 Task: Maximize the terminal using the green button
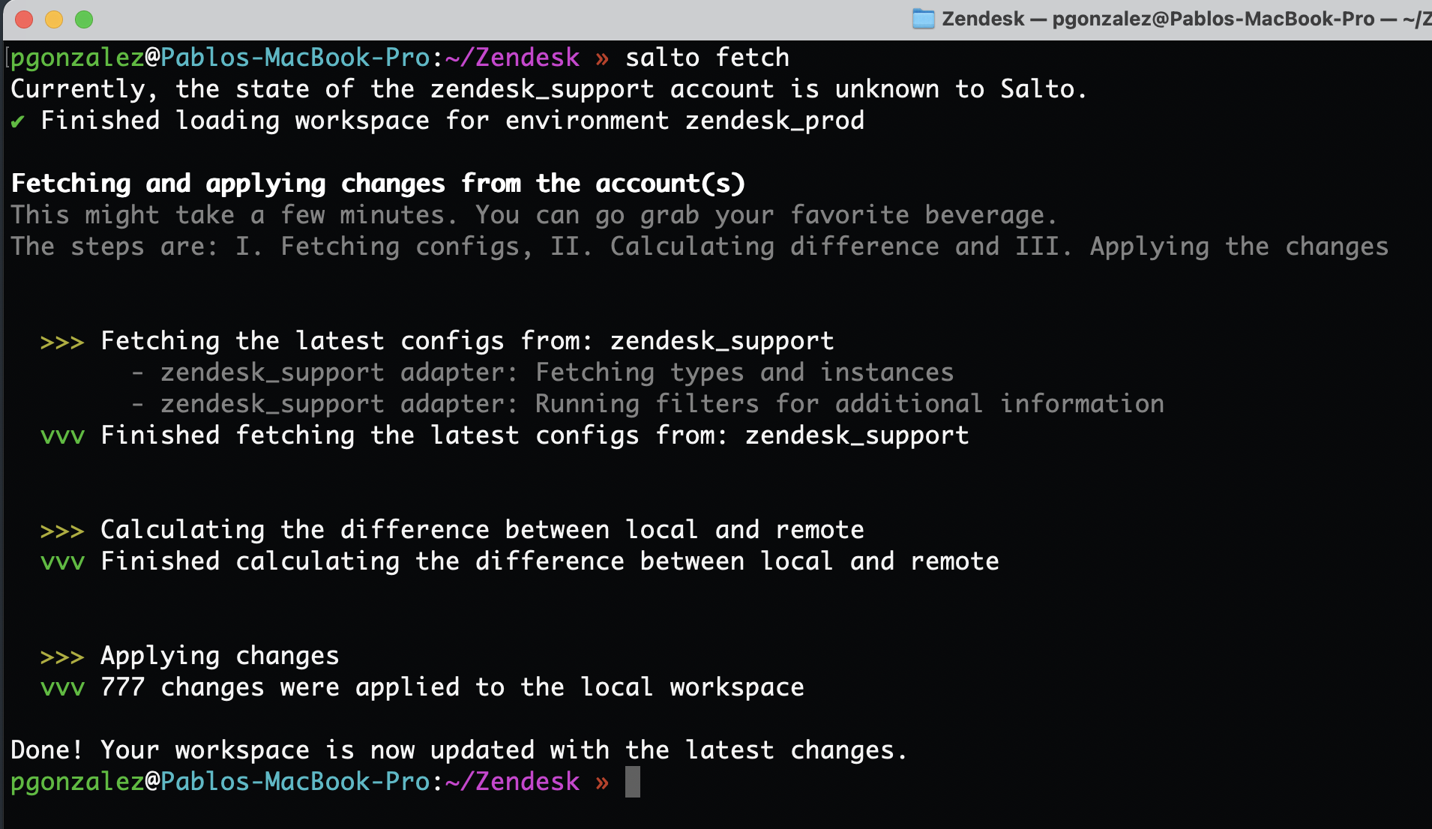click(84, 19)
